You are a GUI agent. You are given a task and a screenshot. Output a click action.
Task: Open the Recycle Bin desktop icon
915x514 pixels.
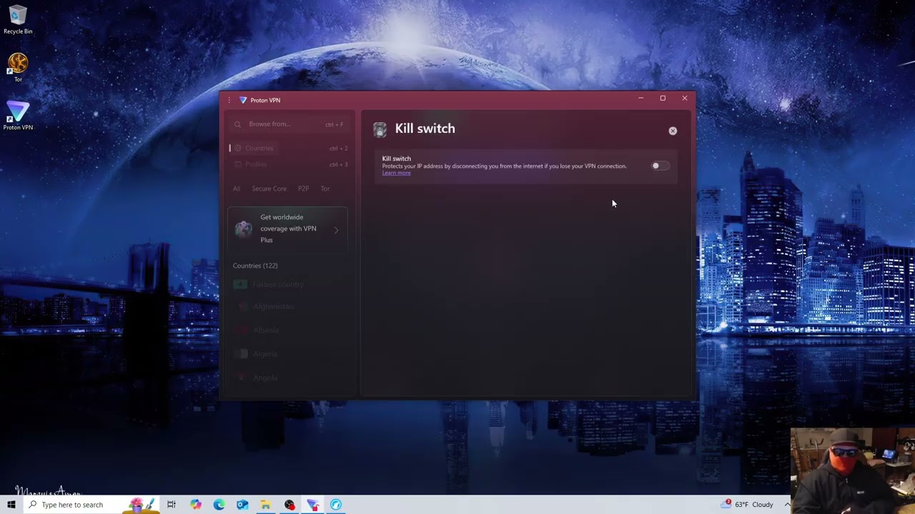coord(18,20)
